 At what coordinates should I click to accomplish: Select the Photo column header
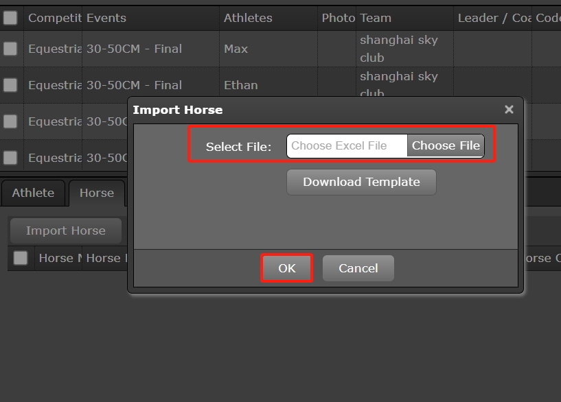pos(337,18)
